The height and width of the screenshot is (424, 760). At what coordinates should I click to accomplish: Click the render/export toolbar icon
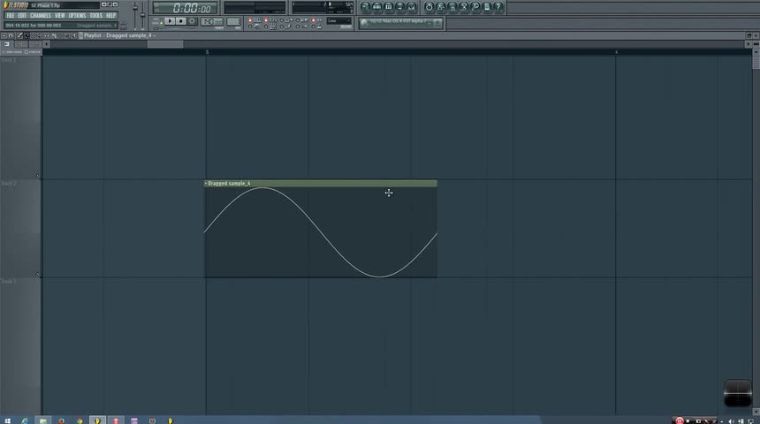coord(452,7)
